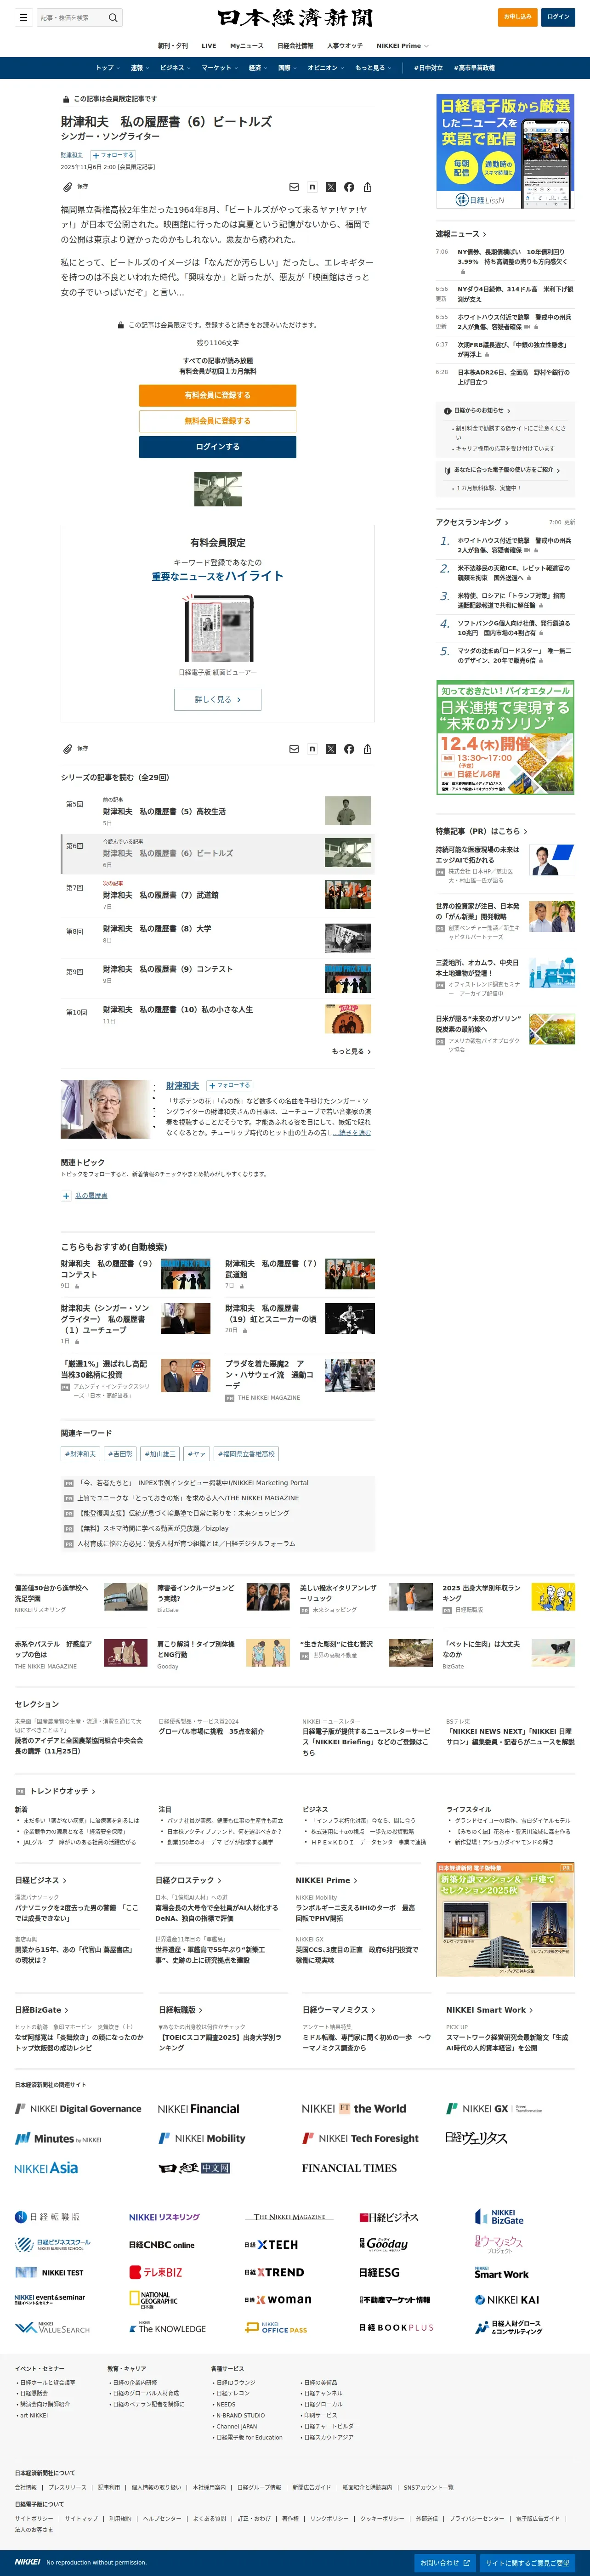Viewport: 590px width, 2576px height.
Task: Note icon above the series list
Action: [x=312, y=749]
